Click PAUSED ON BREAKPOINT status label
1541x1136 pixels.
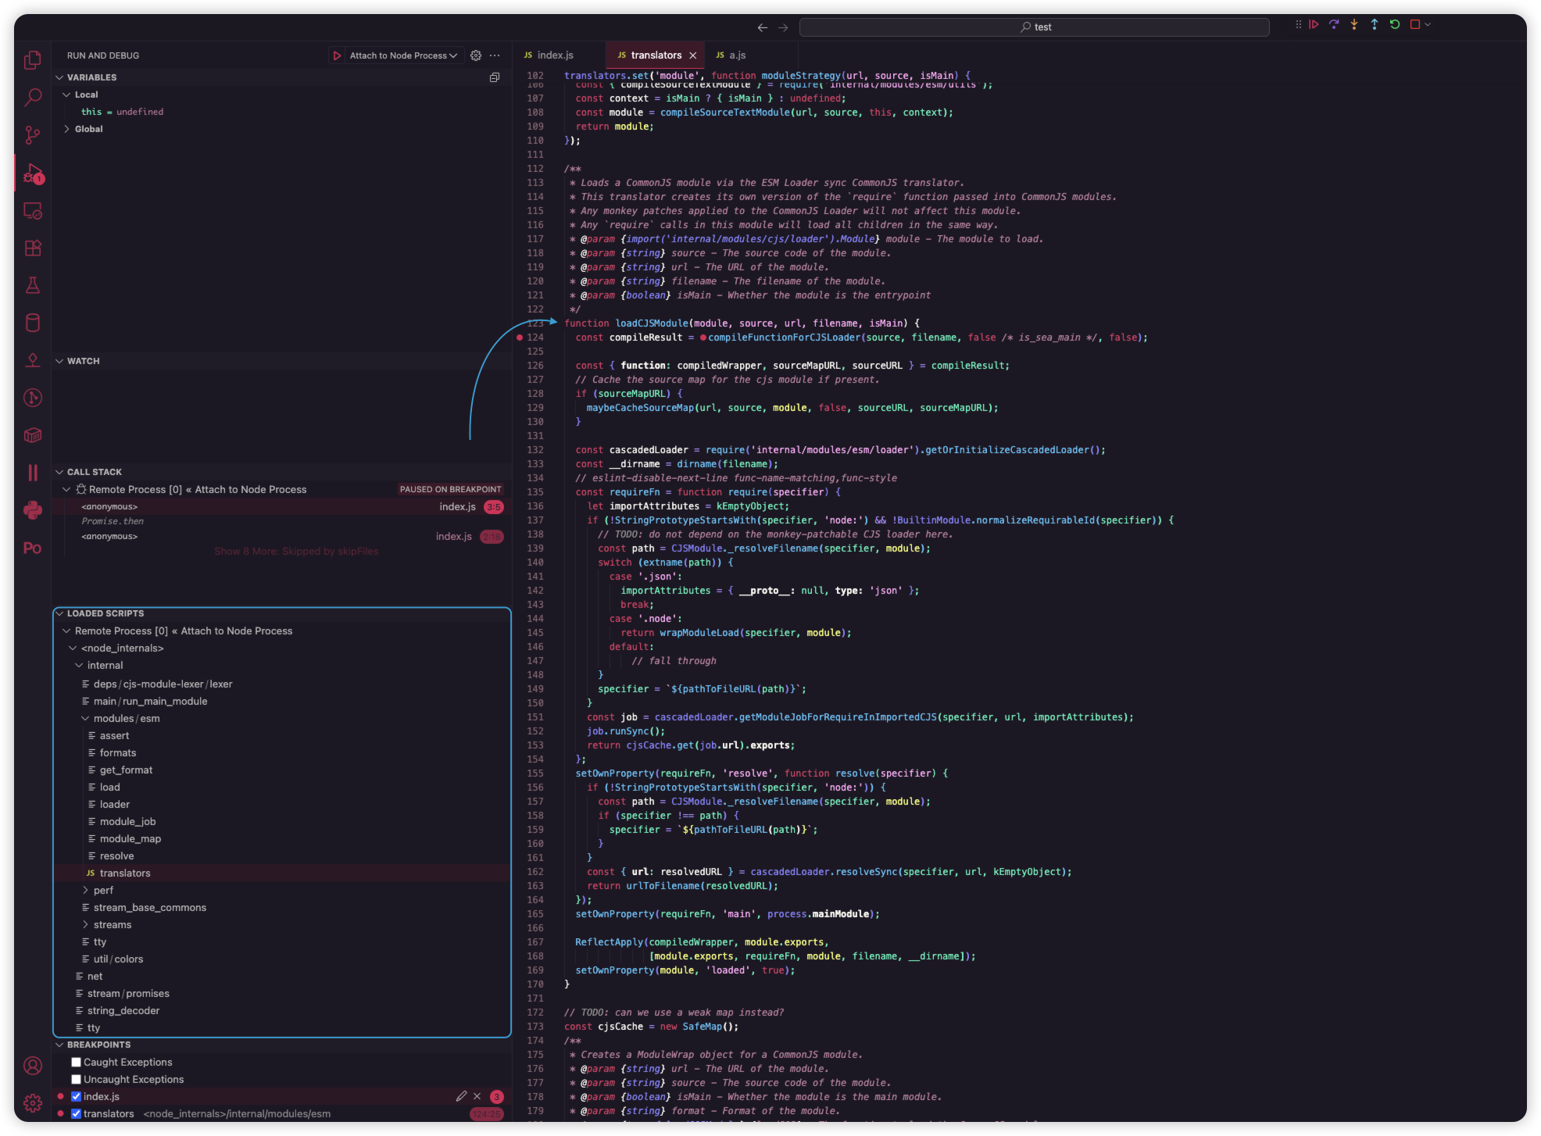(x=450, y=489)
